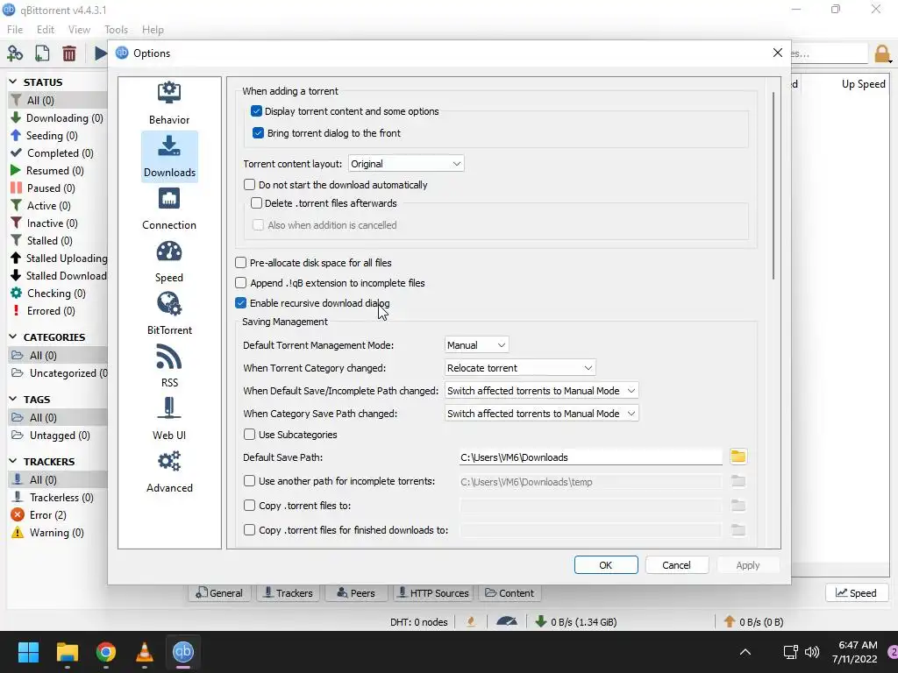Open the Behavior options section
The width and height of the screenshot is (898, 673).
pyautogui.click(x=169, y=103)
